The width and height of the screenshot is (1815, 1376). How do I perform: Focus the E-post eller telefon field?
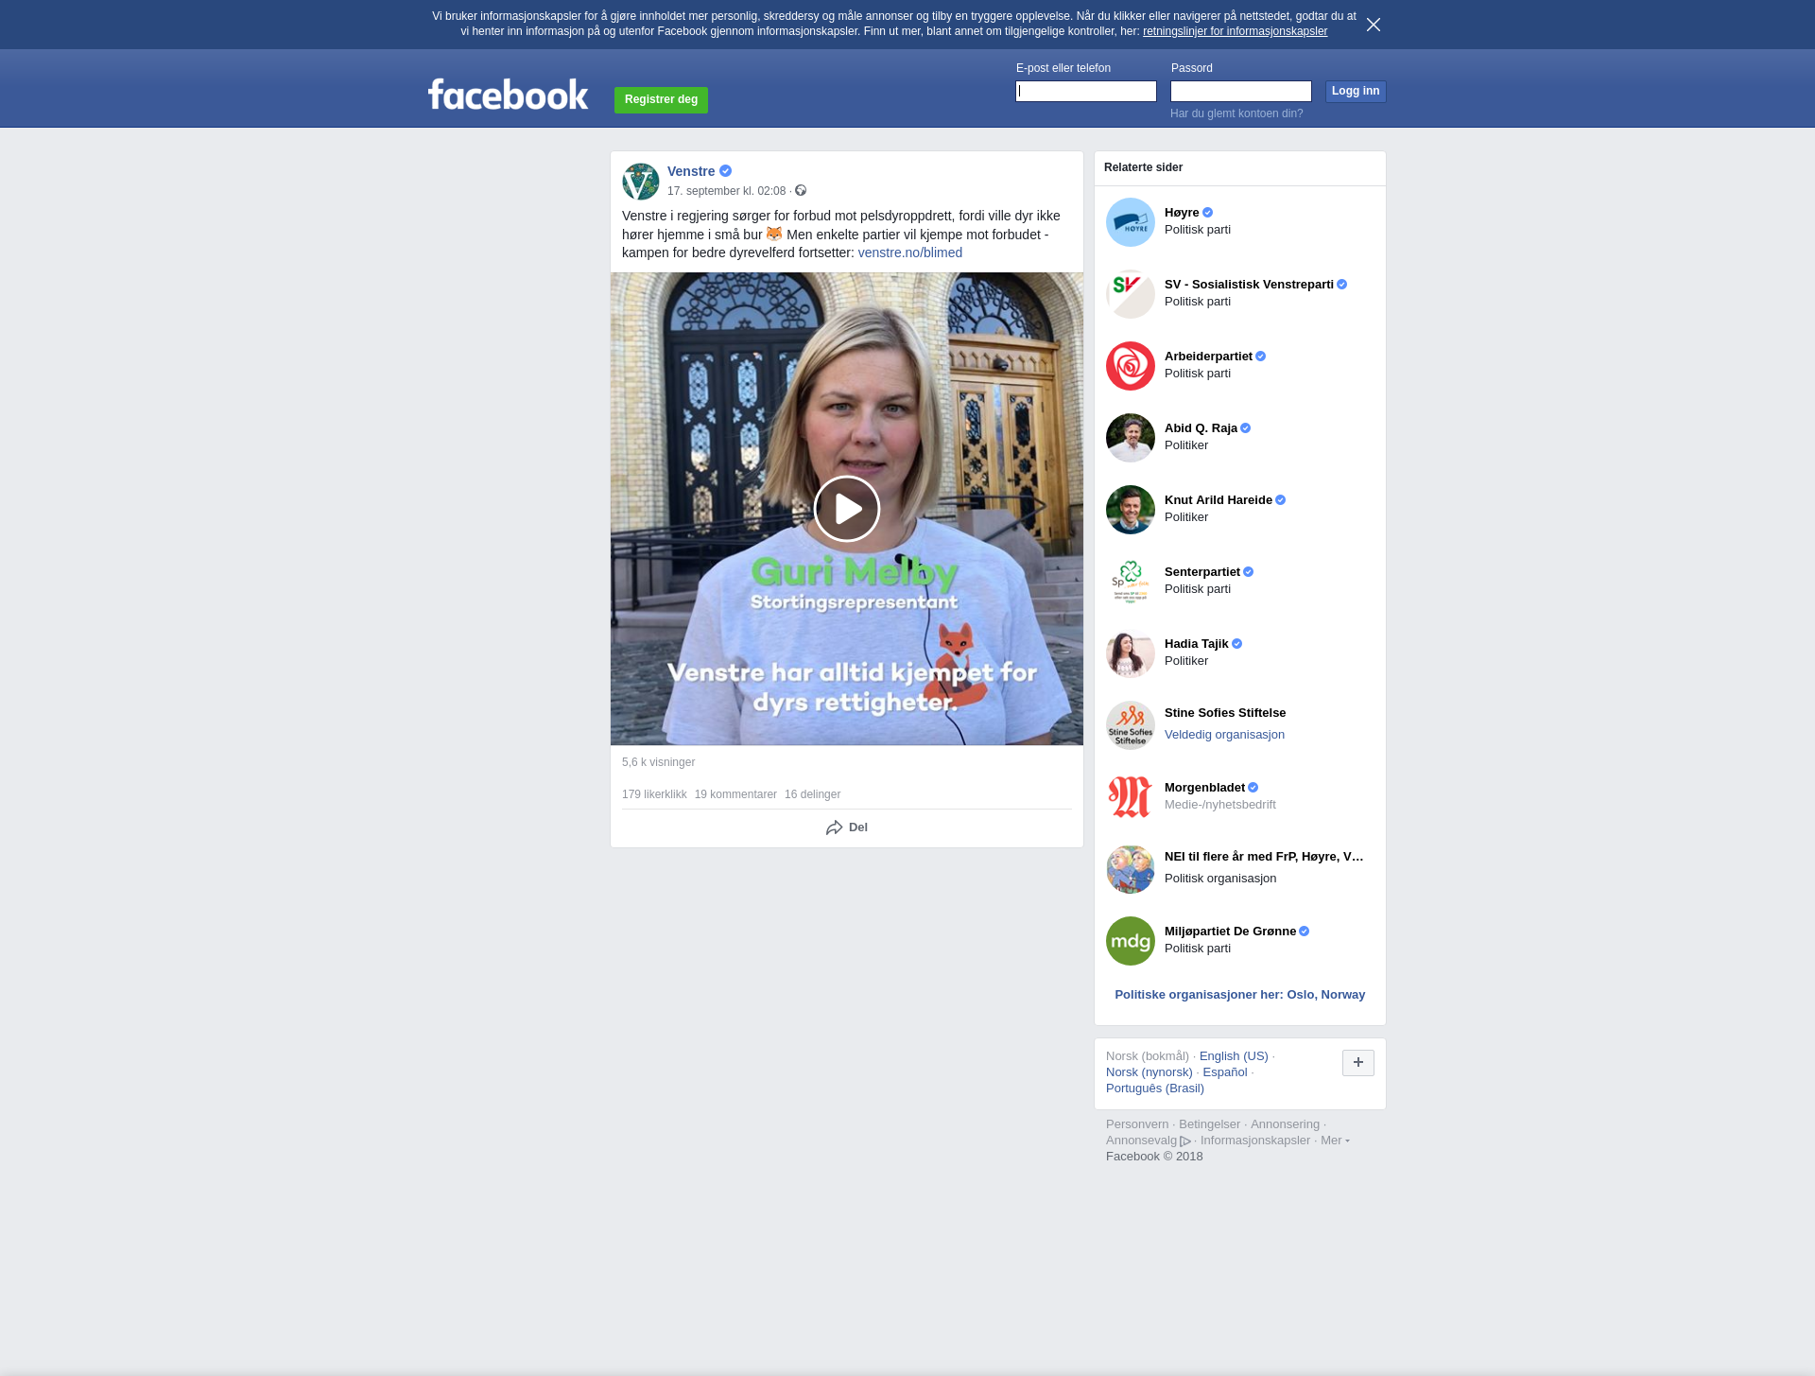point(1086,91)
